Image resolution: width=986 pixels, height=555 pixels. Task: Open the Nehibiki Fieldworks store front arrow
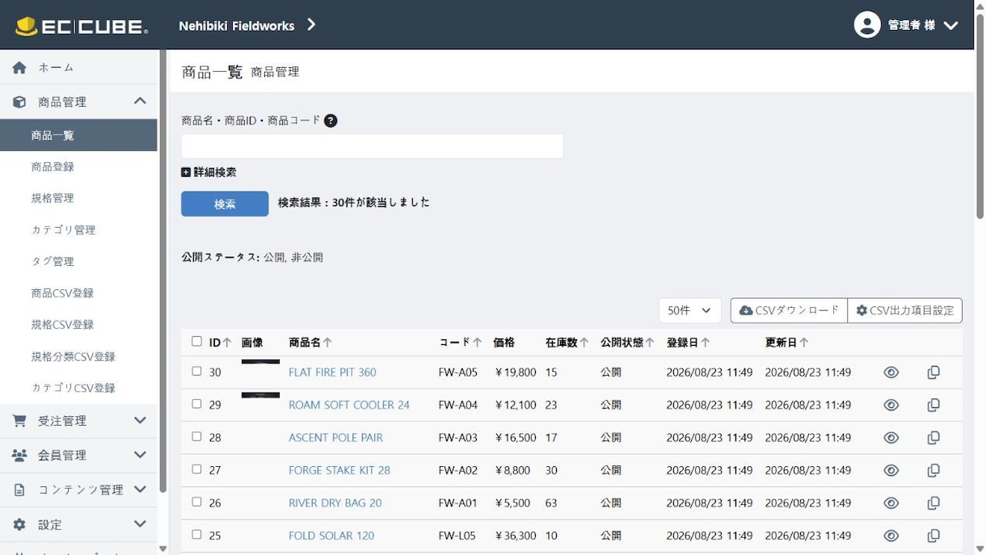click(x=311, y=25)
